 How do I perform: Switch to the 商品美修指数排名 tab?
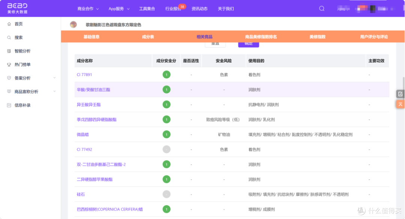(261, 37)
